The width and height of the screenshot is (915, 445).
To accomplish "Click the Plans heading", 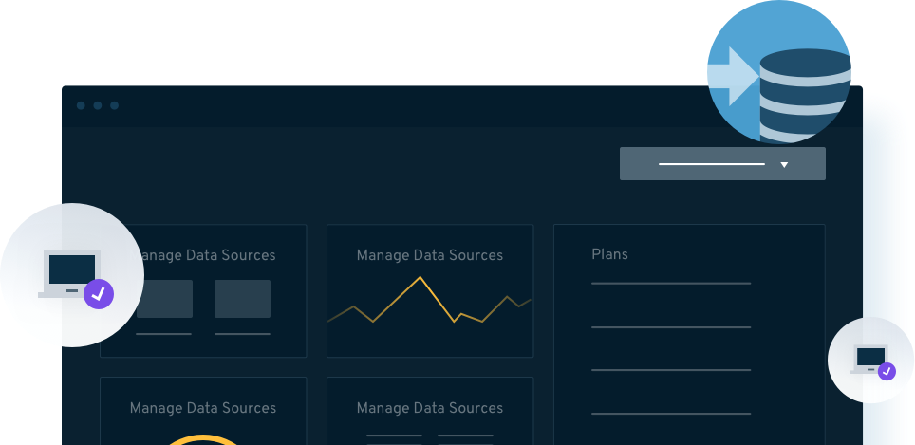I will (x=609, y=254).
